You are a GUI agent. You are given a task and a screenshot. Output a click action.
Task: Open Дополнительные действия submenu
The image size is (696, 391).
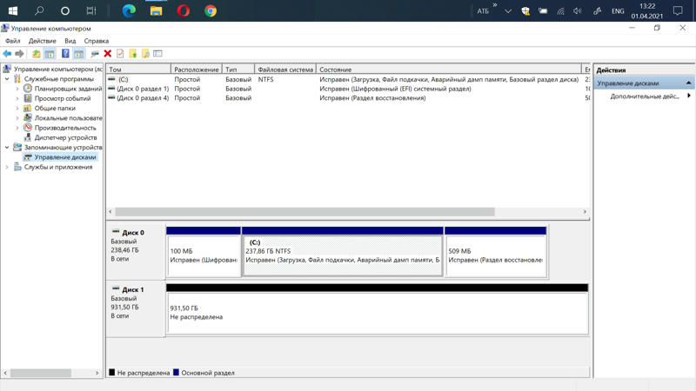(x=645, y=96)
